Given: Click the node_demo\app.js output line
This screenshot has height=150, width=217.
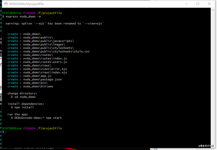Looking at the screenshot, I should 29,76.
